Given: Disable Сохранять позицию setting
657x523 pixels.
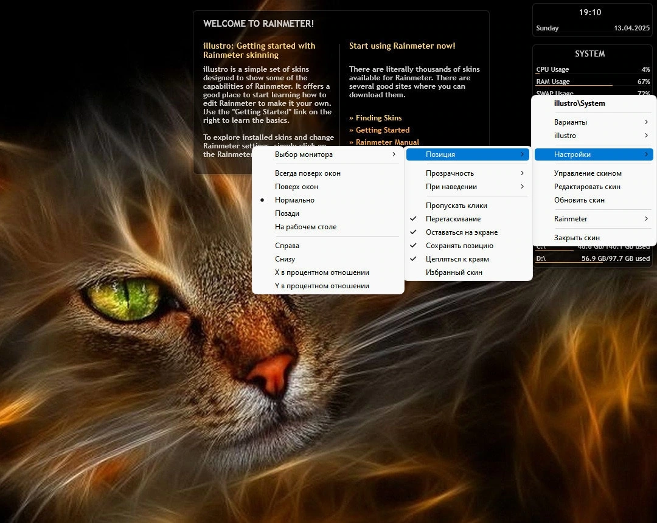Looking at the screenshot, I should tap(468, 245).
